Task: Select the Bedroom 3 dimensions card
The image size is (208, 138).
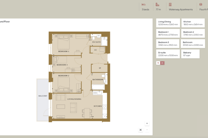Action: pyautogui.click(x=168, y=44)
